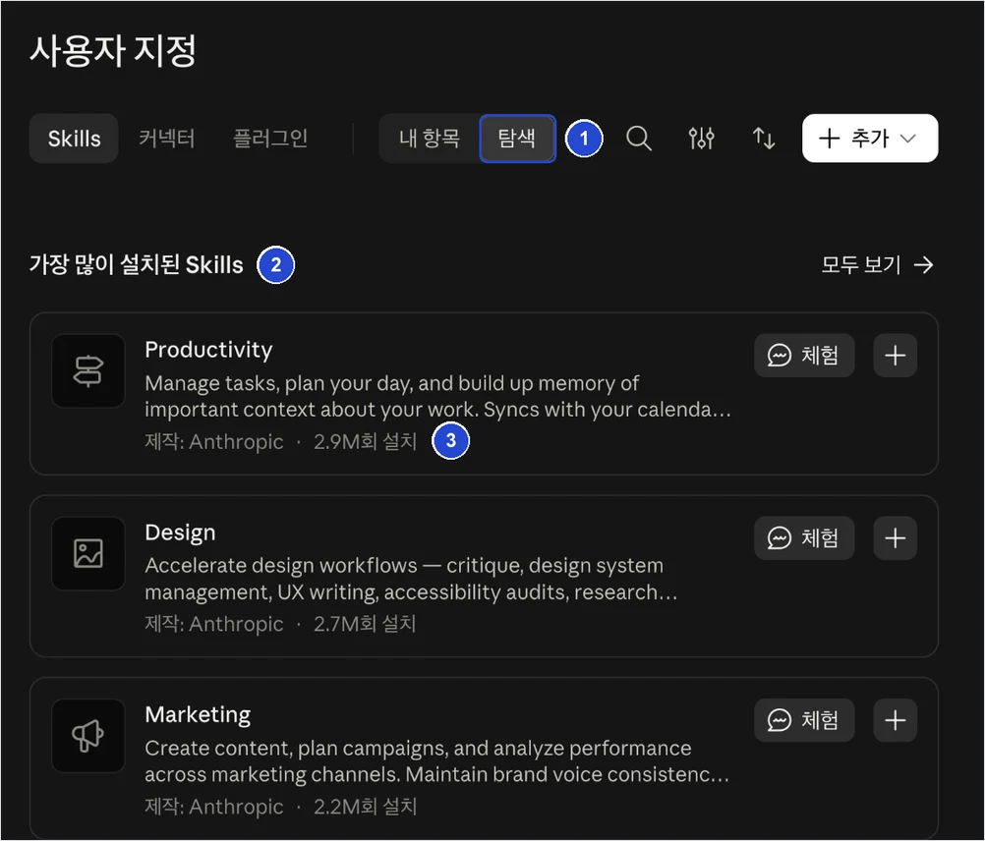Screen dimensions: 985x841
Task: Try the Marketing skill via 체험
Action: [804, 720]
